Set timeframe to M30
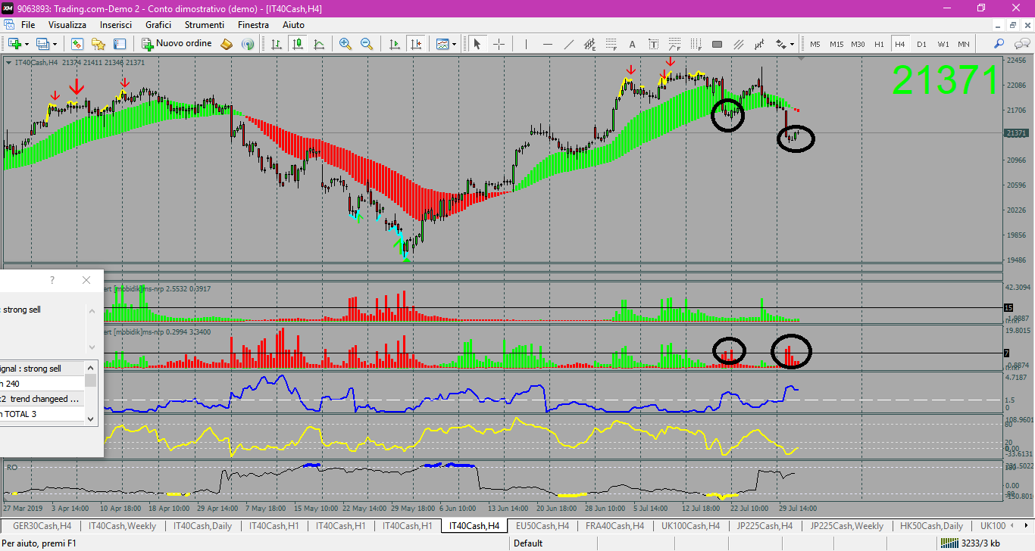Screen dimensions: 1035x551 pos(858,44)
